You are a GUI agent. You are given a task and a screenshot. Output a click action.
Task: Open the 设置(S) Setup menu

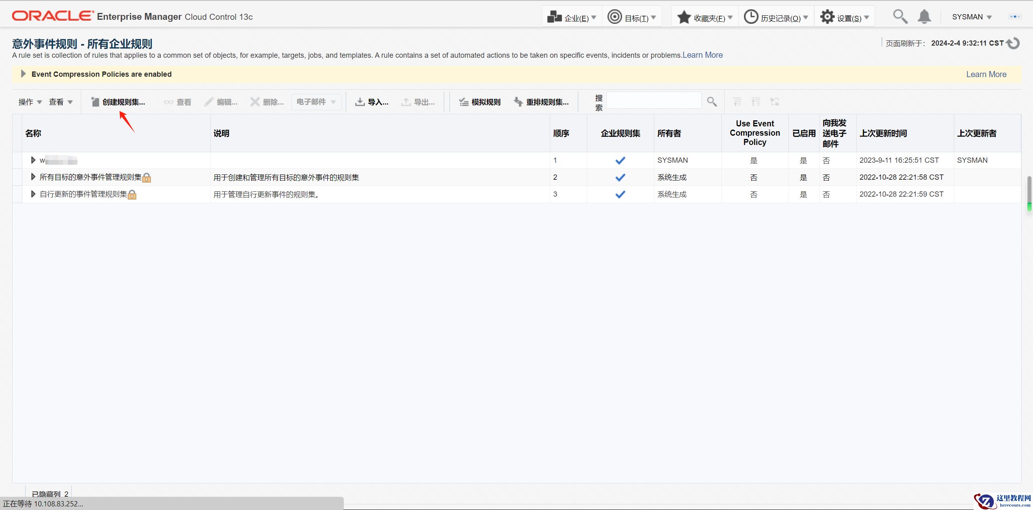(844, 18)
